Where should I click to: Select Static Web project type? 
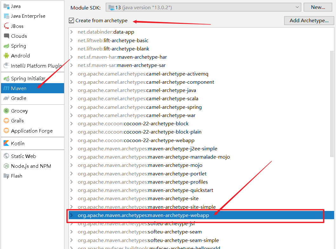(33, 156)
